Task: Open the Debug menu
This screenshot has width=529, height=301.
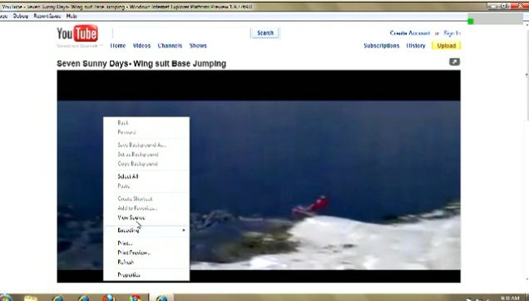Action: (21, 16)
